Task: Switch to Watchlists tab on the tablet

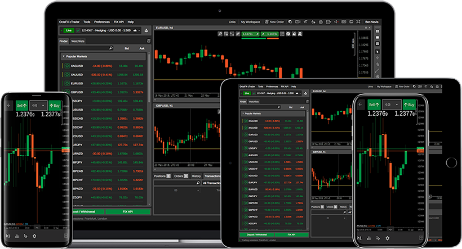Action: [254, 102]
